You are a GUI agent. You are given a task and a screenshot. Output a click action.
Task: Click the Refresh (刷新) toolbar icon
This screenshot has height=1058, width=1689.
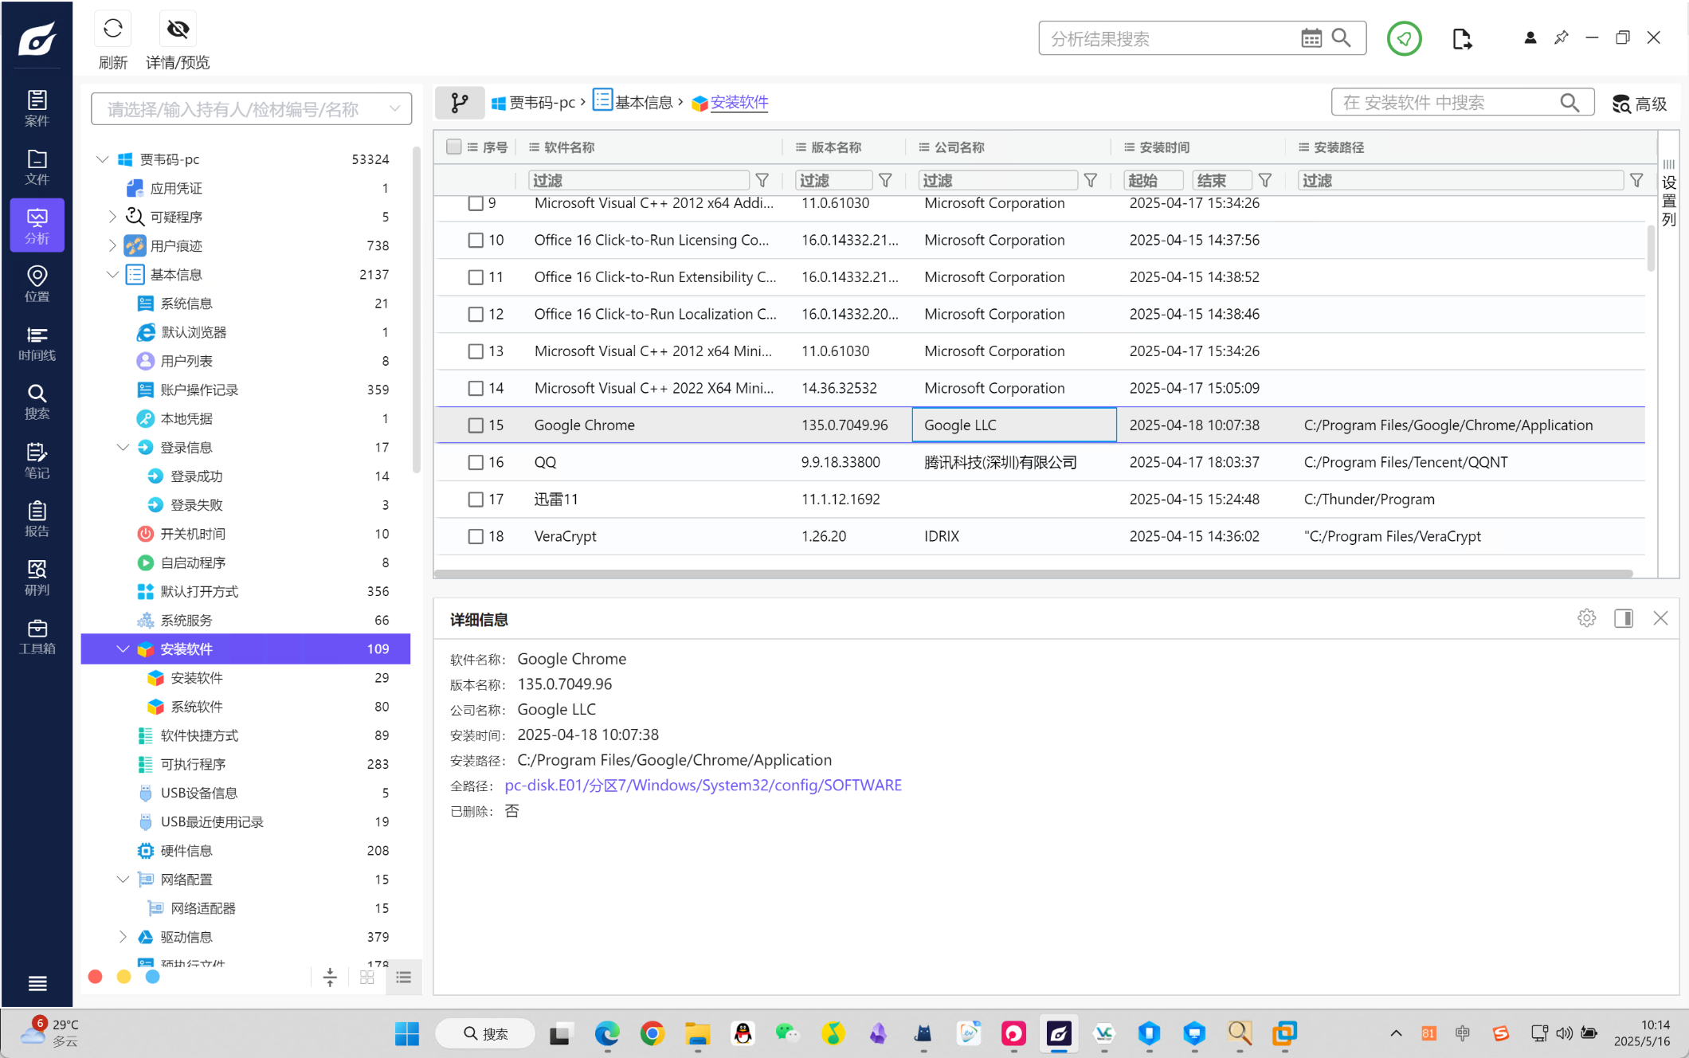pos(112,29)
